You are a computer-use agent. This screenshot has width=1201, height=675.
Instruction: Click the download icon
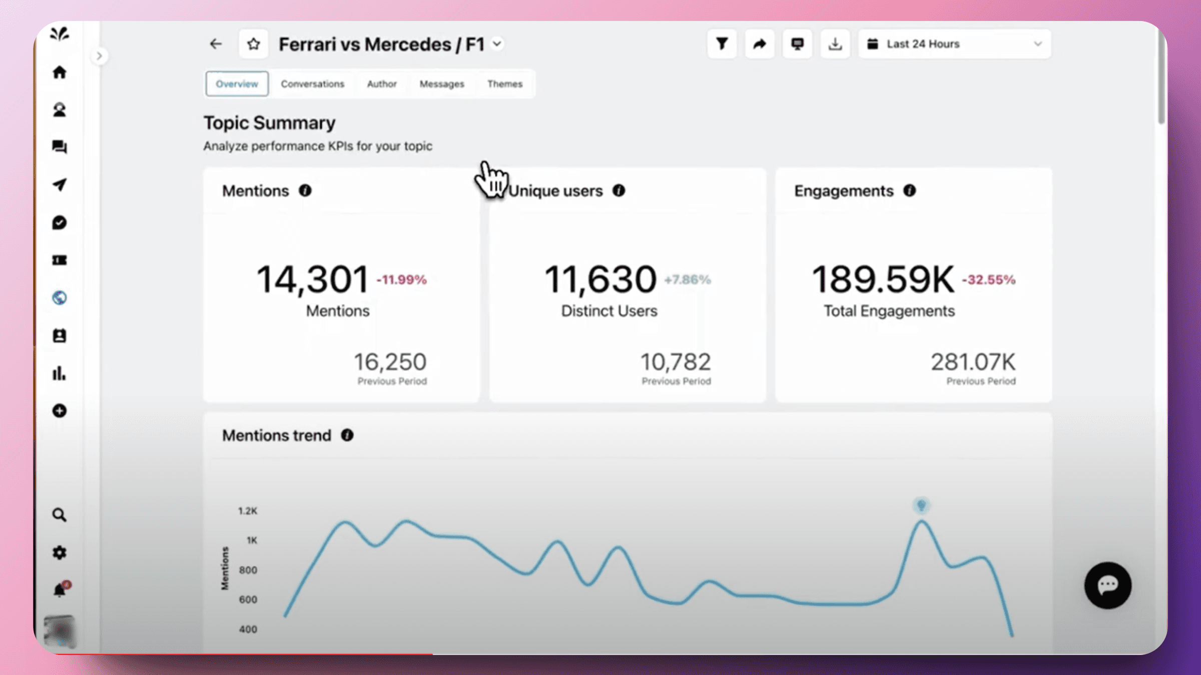click(835, 43)
